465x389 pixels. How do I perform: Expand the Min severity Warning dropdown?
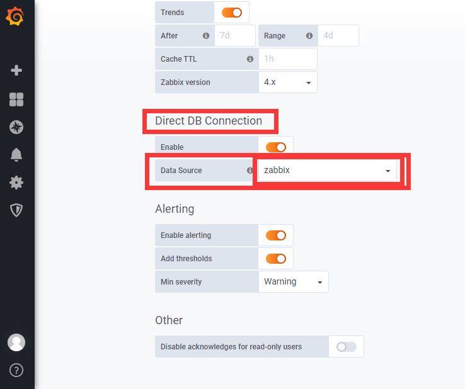[293, 282]
